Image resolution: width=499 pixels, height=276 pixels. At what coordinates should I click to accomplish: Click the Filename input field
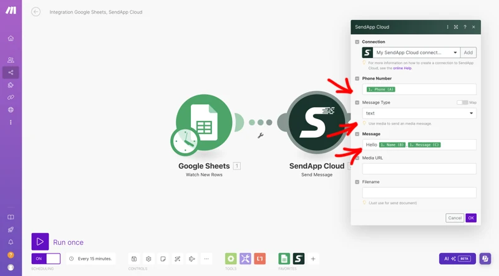click(419, 193)
